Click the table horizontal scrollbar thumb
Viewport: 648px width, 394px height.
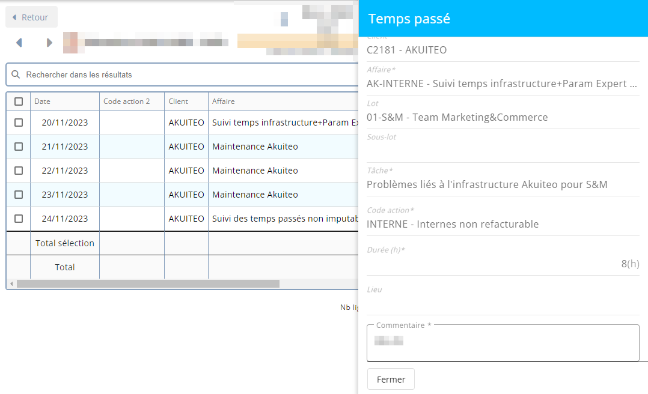(148, 283)
